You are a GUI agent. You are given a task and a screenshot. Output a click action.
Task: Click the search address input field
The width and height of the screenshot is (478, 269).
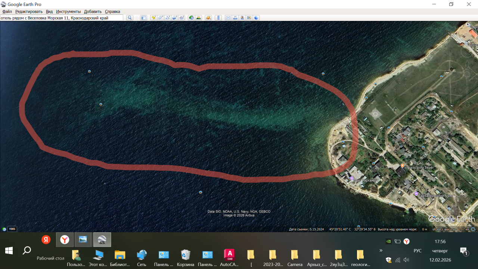(62, 18)
